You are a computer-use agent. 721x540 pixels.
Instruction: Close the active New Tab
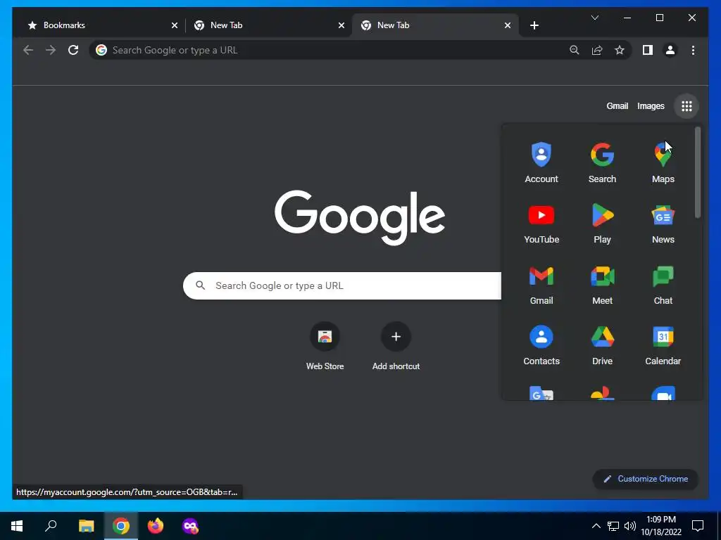(508, 25)
